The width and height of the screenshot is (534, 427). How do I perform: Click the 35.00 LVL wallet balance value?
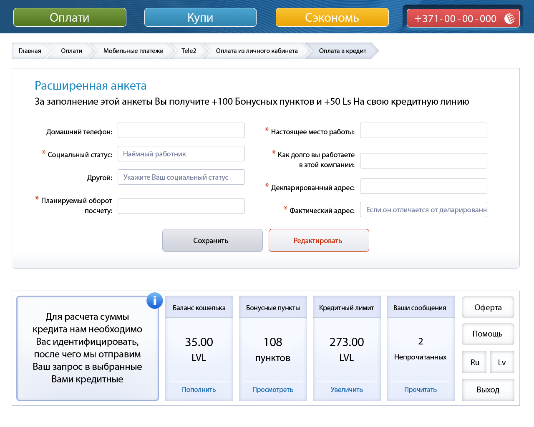pos(199,349)
